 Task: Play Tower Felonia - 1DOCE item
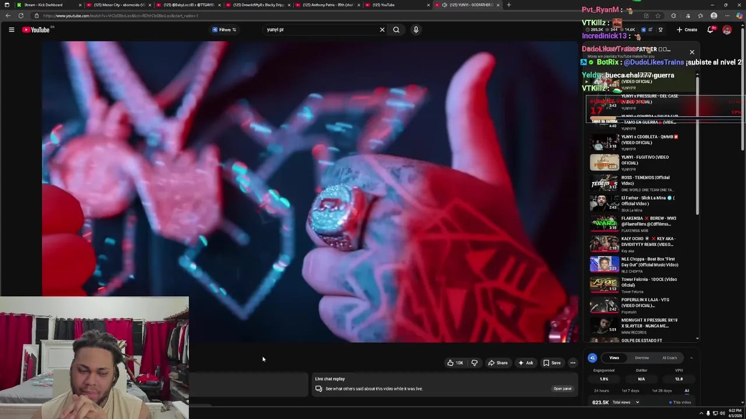tap(641, 285)
